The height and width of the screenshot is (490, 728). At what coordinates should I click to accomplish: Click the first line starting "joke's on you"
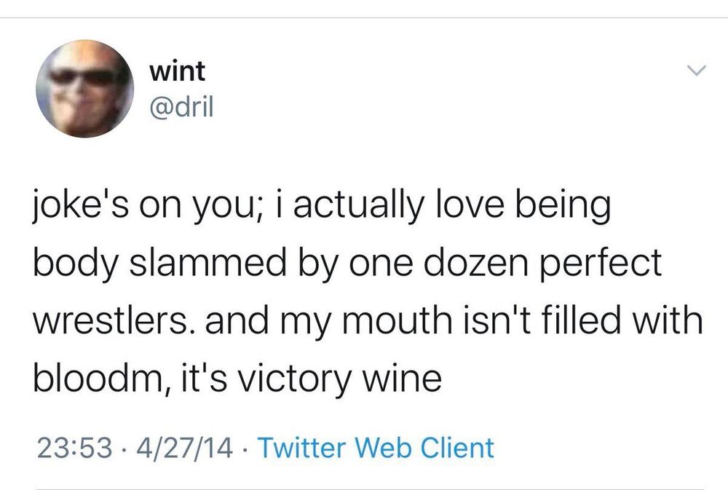[322, 206]
